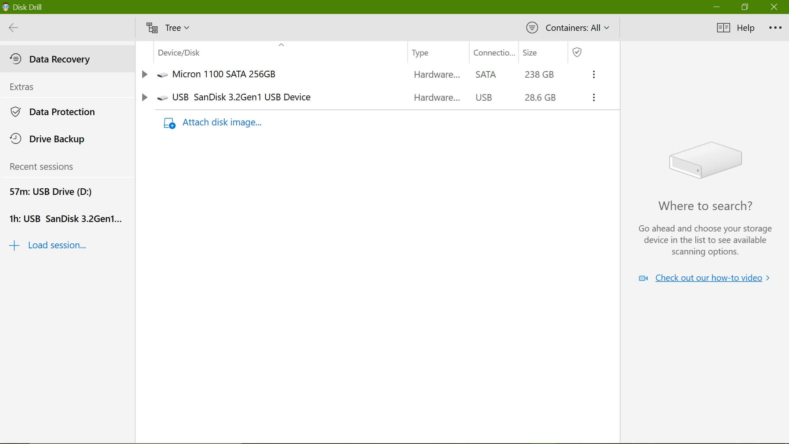This screenshot has height=444, width=789.
Task: Open the Tree view dropdown
Action: coord(177,28)
